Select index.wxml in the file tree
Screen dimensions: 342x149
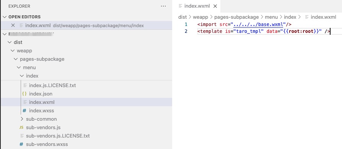pos(86,102)
